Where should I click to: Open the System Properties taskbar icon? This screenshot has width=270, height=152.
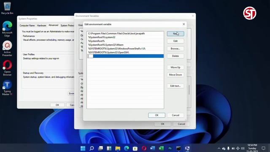(187, 148)
